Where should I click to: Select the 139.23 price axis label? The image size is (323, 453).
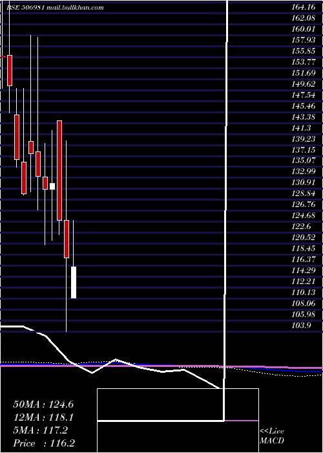pos(303,138)
